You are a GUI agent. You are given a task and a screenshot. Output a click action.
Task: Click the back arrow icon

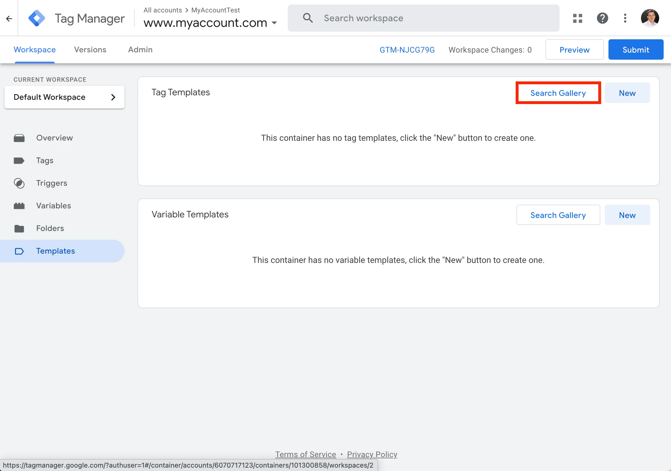9,19
